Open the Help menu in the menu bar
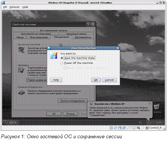The height and width of the screenshot is (142, 167). pyautogui.click(x=25, y=7)
